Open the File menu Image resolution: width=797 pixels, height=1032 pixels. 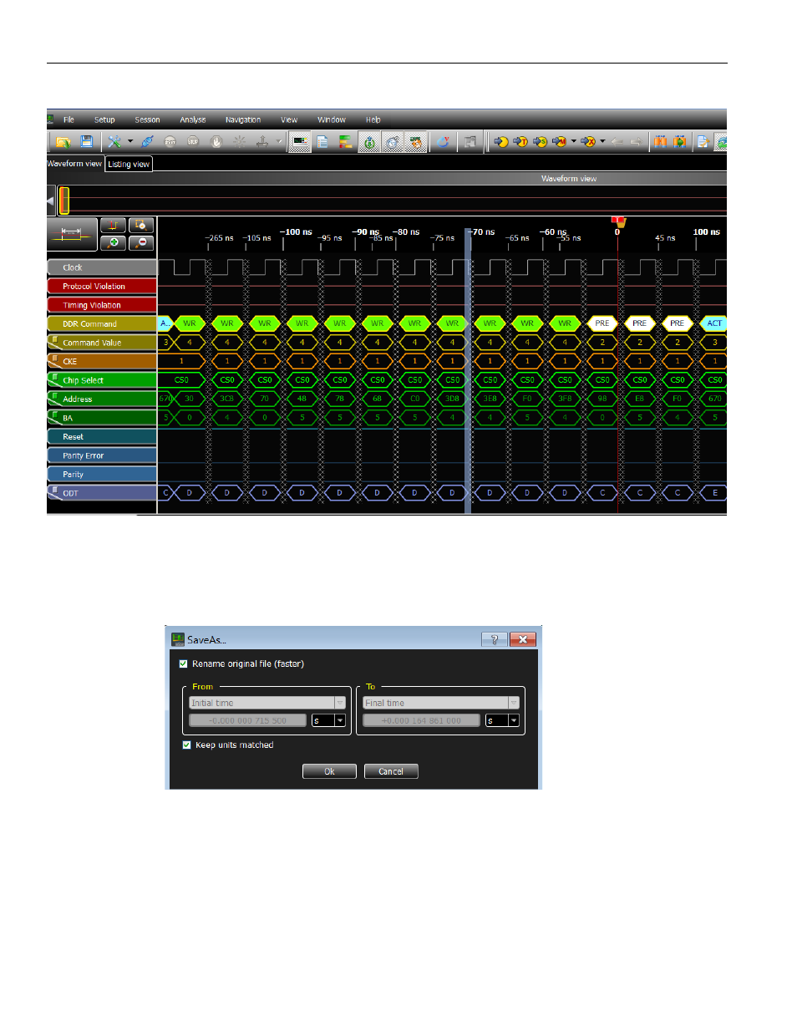69,119
